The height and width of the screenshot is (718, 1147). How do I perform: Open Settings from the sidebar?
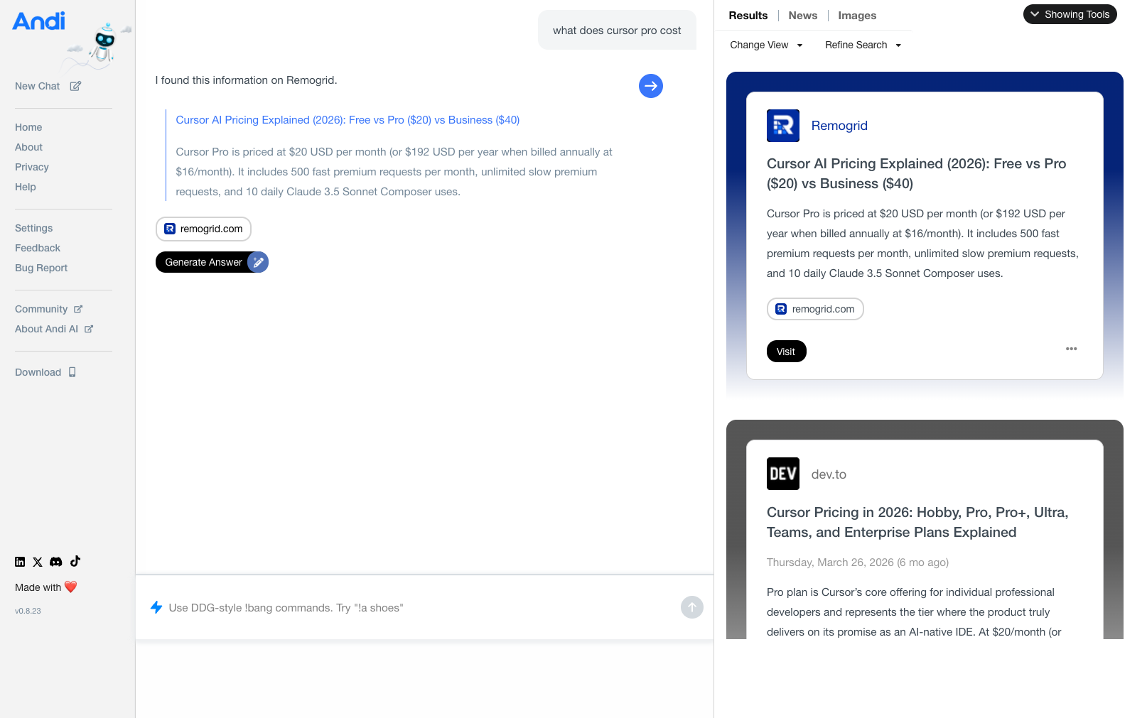tap(34, 228)
